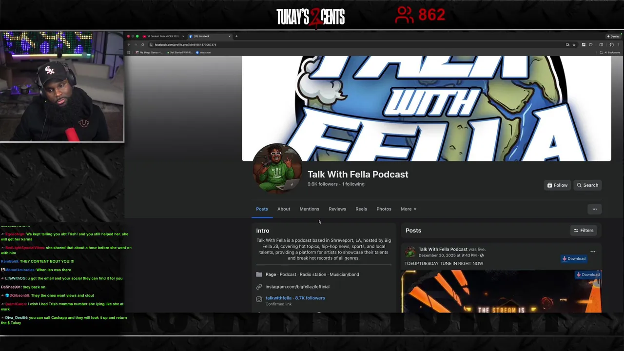This screenshot has width=624, height=351.
Task: Open mass text bookmark
Action: (x=203, y=52)
